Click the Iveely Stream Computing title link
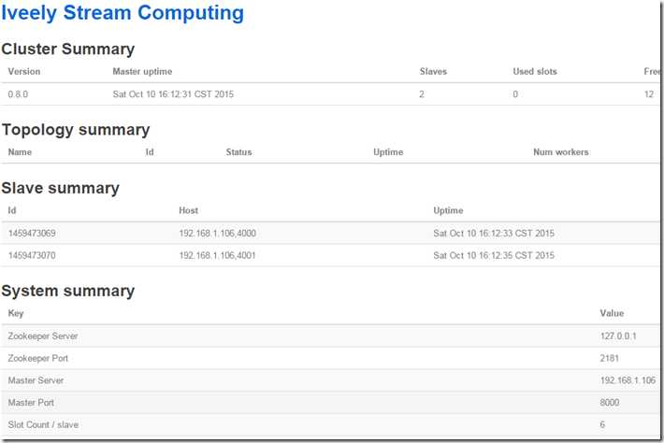 tap(123, 13)
